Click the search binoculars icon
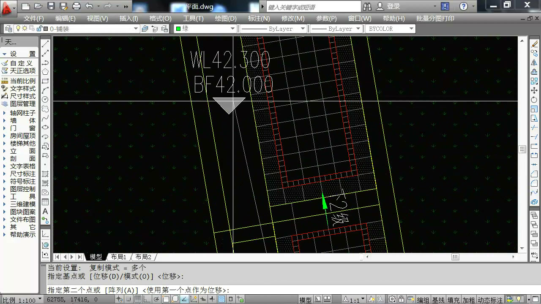The height and width of the screenshot is (304, 541). point(367,6)
